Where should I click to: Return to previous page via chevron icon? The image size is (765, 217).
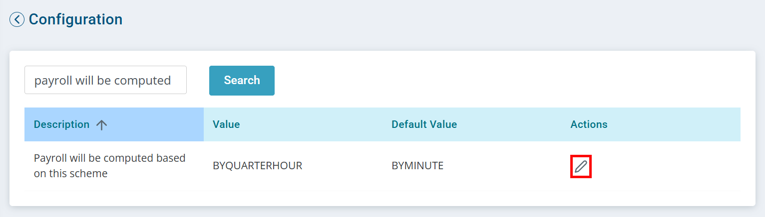[17, 19]
